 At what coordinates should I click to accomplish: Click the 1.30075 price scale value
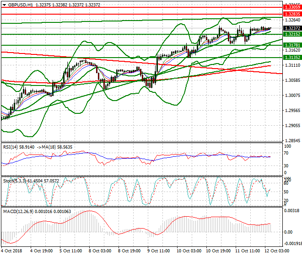point(292,95)
